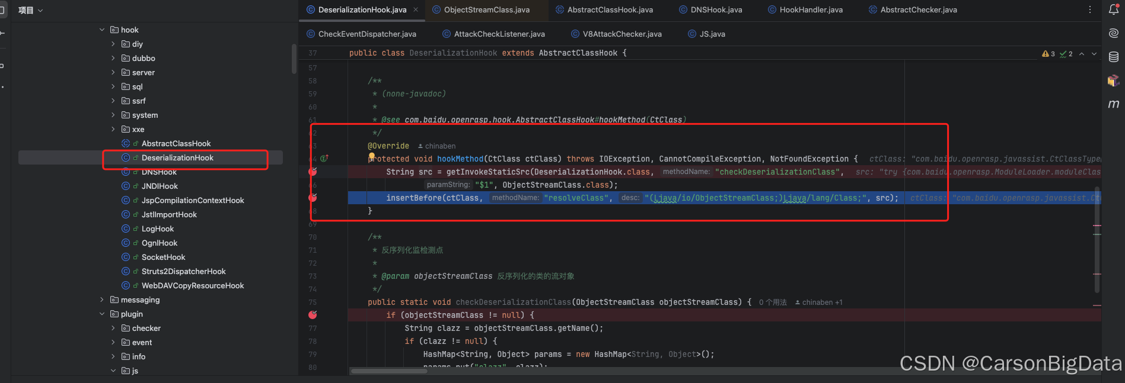
Task: Select Struts2DispatcherHook in tree
Action: pyautogui.click(x=184, y=271)
